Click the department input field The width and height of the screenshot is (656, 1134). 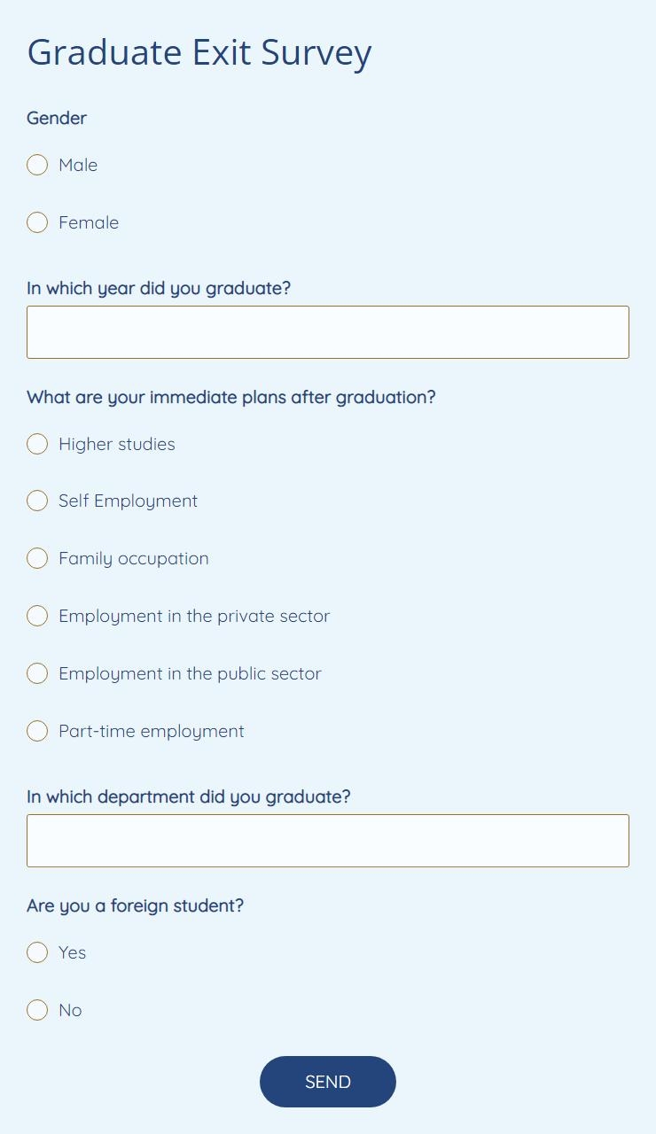(x=328, y=840)
